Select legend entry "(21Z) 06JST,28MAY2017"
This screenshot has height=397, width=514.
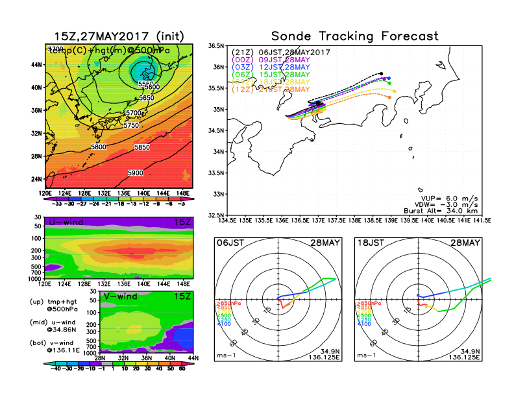pyautogui.click(x=280, y=53)
